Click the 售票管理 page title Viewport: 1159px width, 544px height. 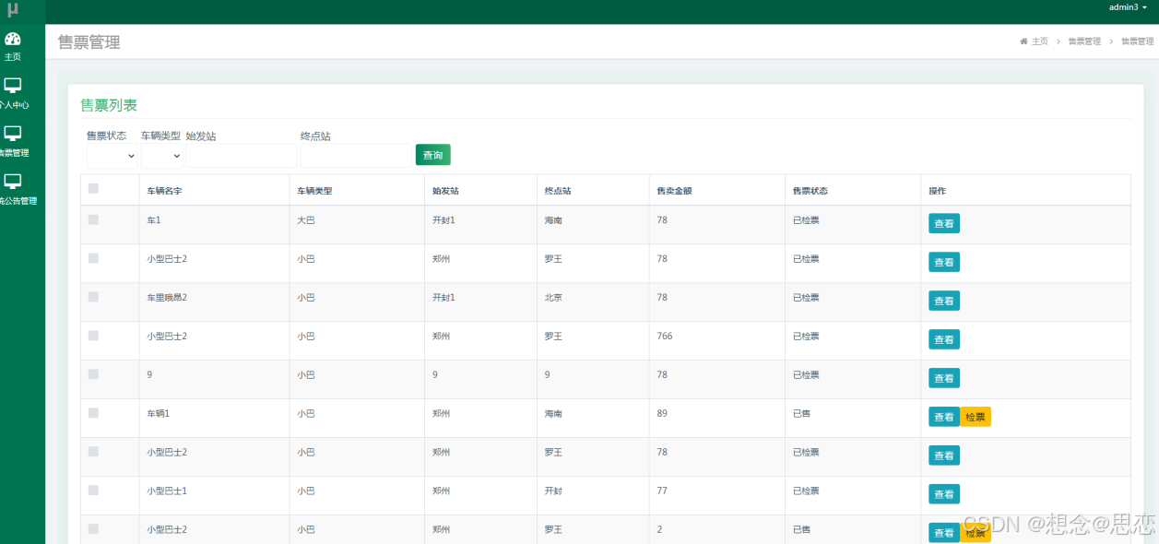pos(89,41)
